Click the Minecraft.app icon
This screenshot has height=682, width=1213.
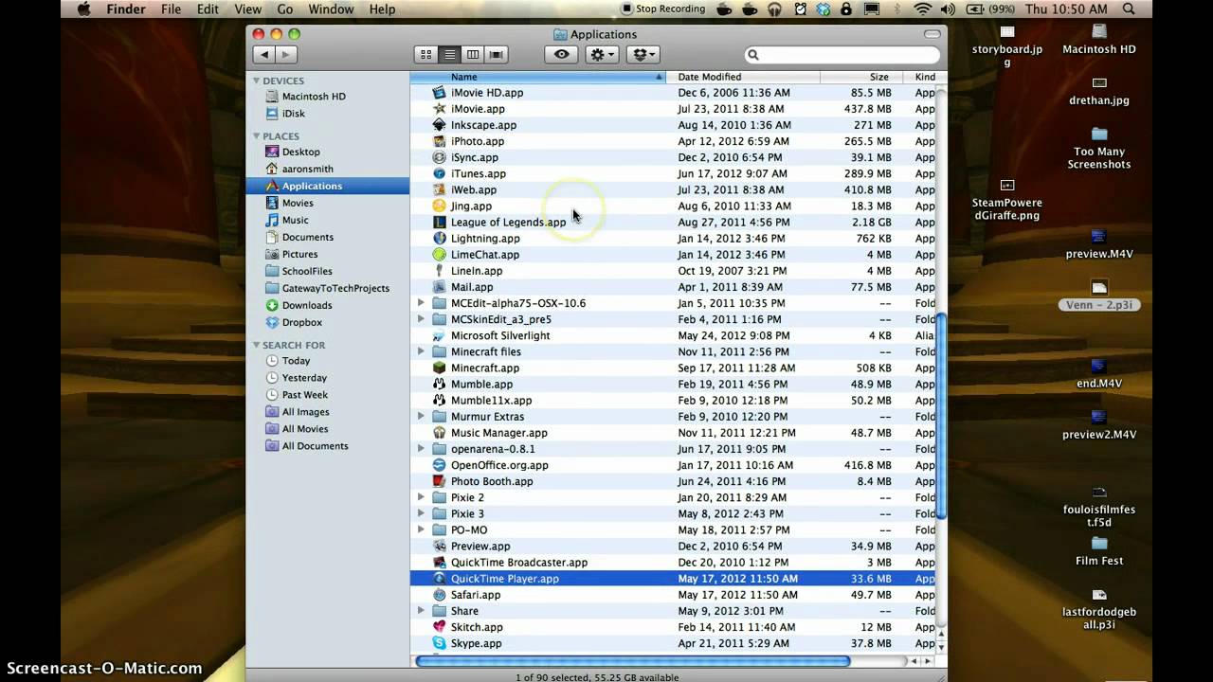point(439,368)
